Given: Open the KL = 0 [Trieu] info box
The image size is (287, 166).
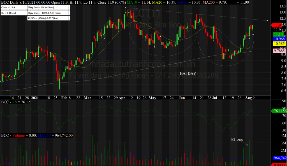Looking at the screenshot, I should tap(14, 13).
